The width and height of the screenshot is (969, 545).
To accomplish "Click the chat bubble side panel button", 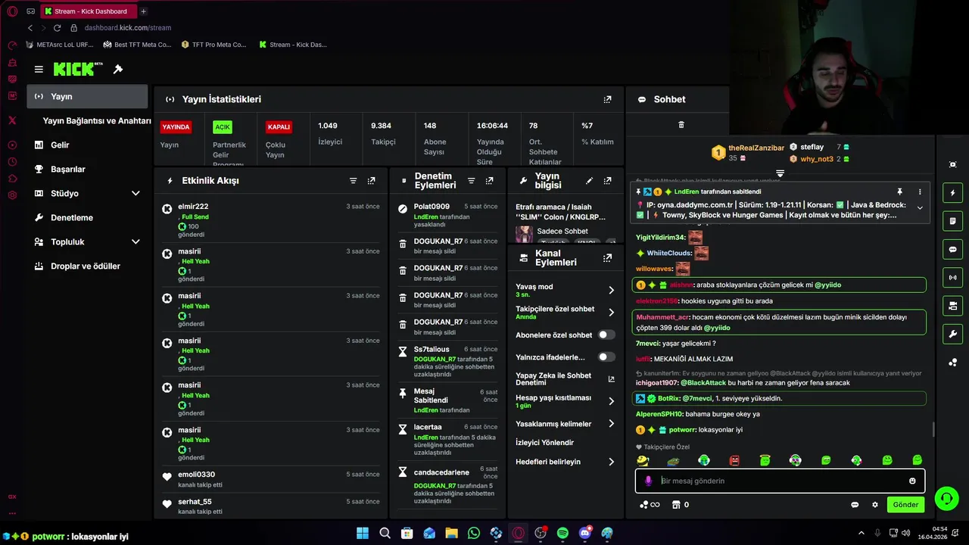I will (x=952, y=249).
